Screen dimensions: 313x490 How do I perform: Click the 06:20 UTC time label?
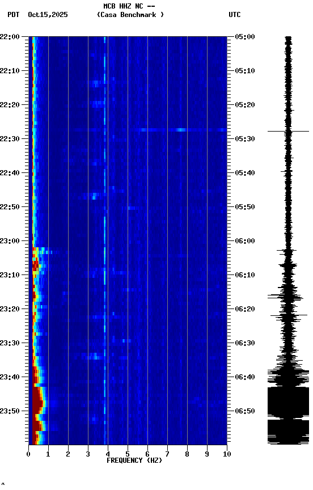(245, 310)
